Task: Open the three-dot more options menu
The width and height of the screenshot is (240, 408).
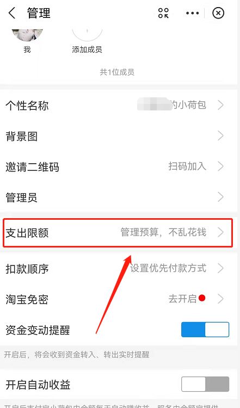Action: tap(192, 13)
